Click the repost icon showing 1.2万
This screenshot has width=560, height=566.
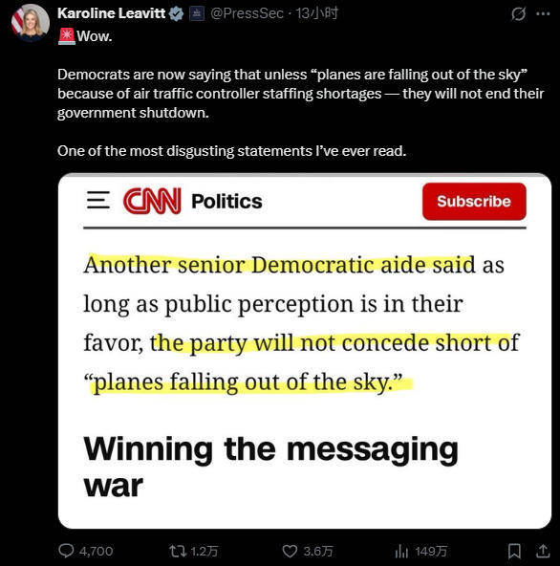tap(178, 551)
